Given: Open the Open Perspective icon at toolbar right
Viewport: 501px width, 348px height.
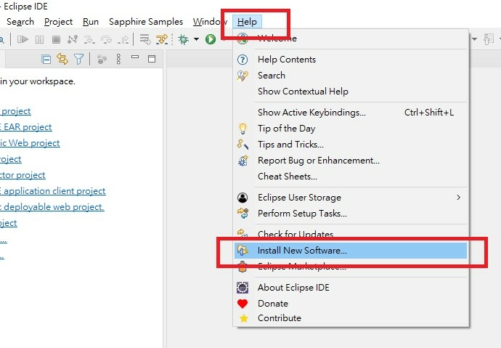Looking at the screenshot, I should (x=489, y=39).
